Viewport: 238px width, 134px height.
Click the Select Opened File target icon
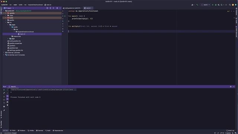(x=47, y=8)
